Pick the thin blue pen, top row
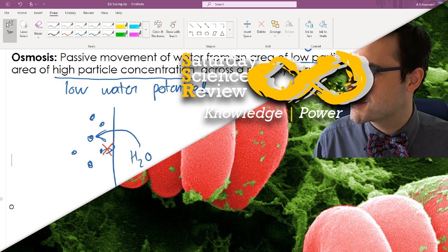Image resolution: width=448 pixels, height=252 pixels. click(x=81, y=26)
